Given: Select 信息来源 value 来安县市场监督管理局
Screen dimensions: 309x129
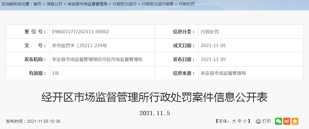Looking at the screenshot, I should click(223, 73).
